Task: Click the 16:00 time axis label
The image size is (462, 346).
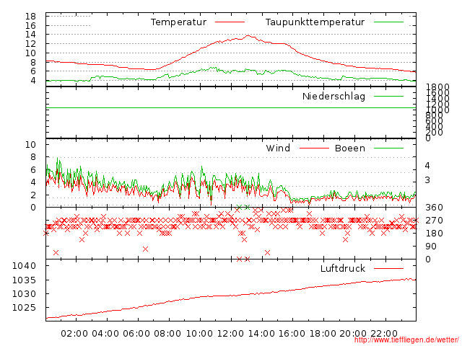Action: click(x=292, y=334)
